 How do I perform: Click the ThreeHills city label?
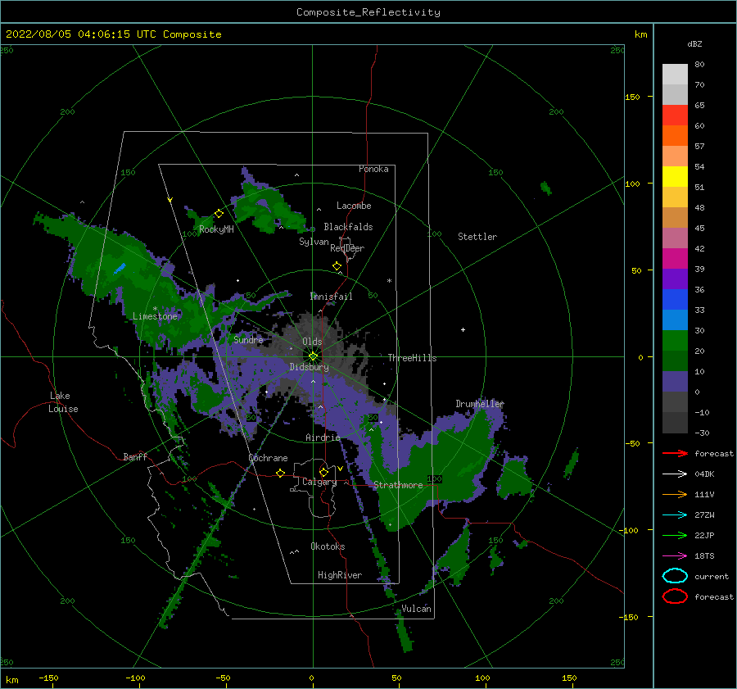tap(412, 358)
